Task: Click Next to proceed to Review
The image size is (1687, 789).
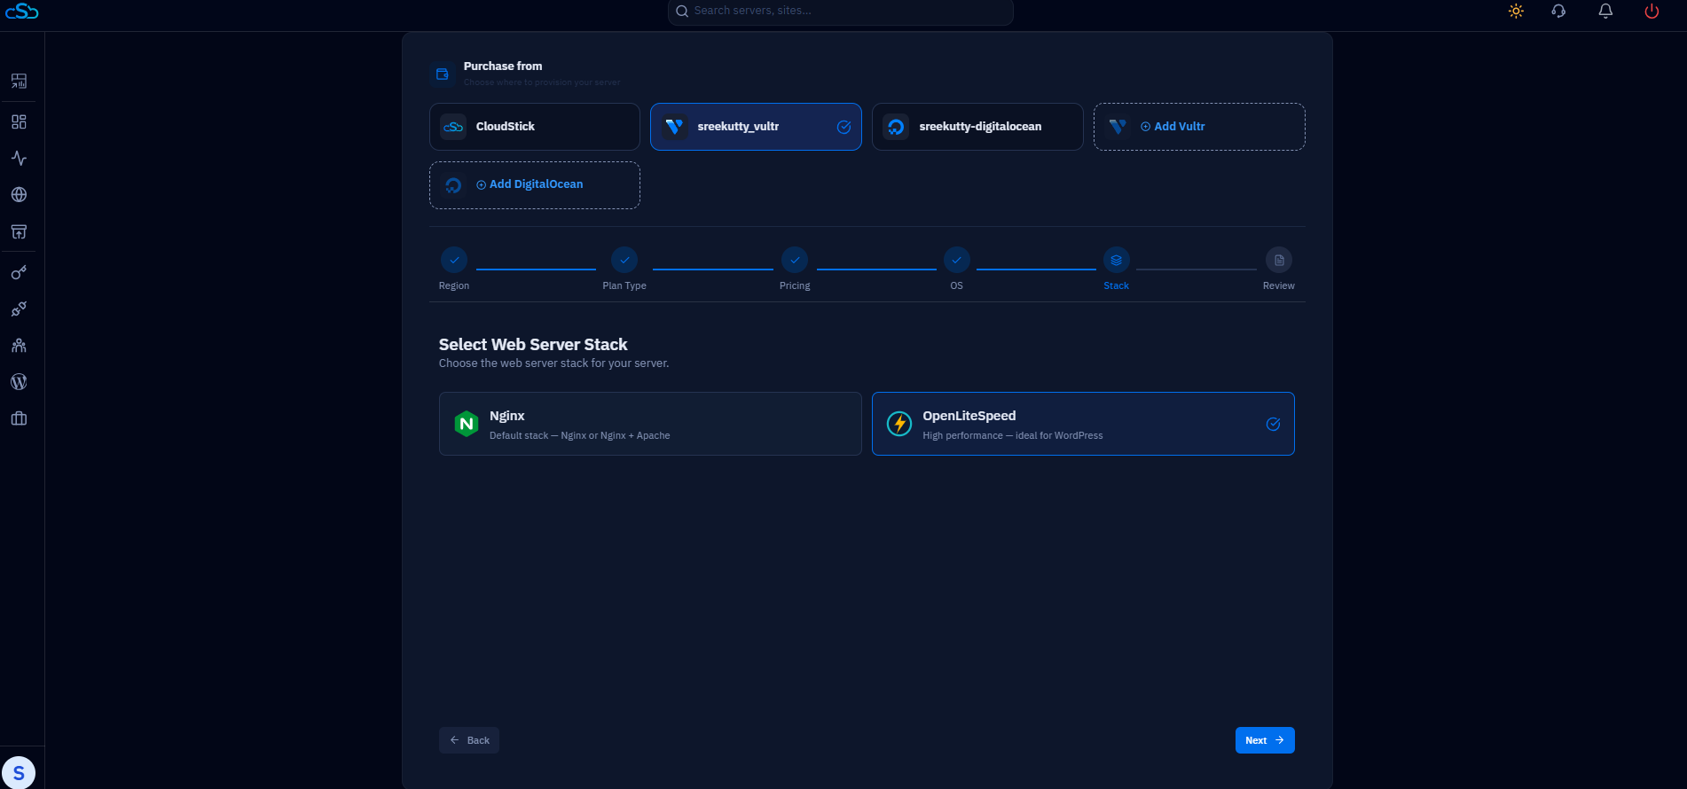Action: [1265, 740]
